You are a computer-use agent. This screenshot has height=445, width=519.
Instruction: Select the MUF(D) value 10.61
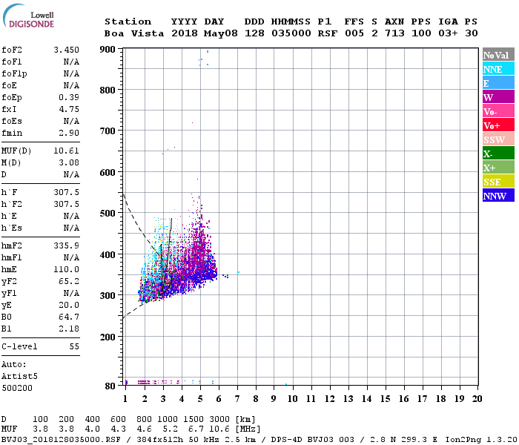pyautogui.click(x=67, y=151)
